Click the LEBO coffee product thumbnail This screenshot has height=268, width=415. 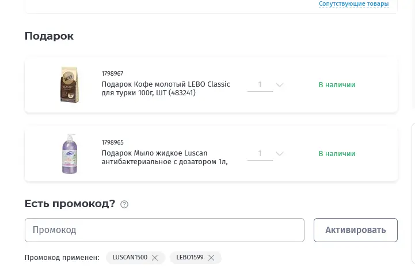[69, 85]
